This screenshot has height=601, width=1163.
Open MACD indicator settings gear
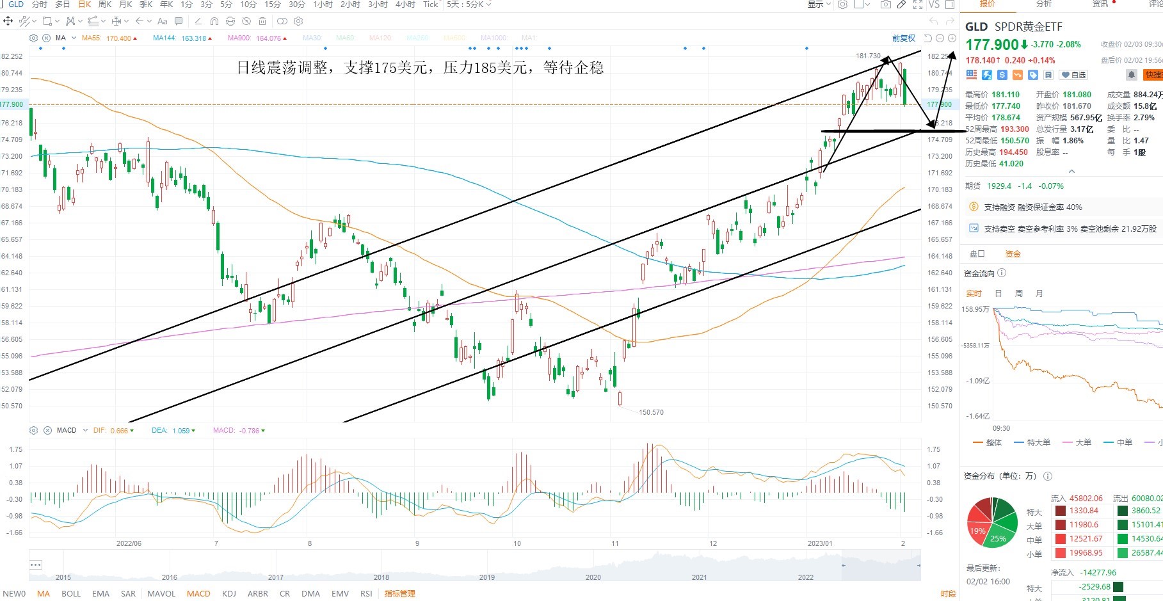pyautogui.click(x=34, y=430)
